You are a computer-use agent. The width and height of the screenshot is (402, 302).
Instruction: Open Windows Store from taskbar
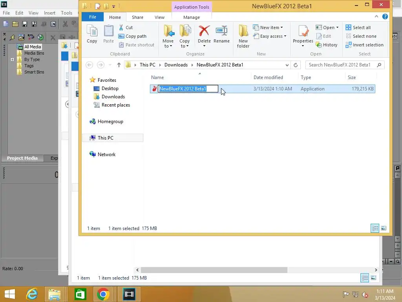[80, 294]
